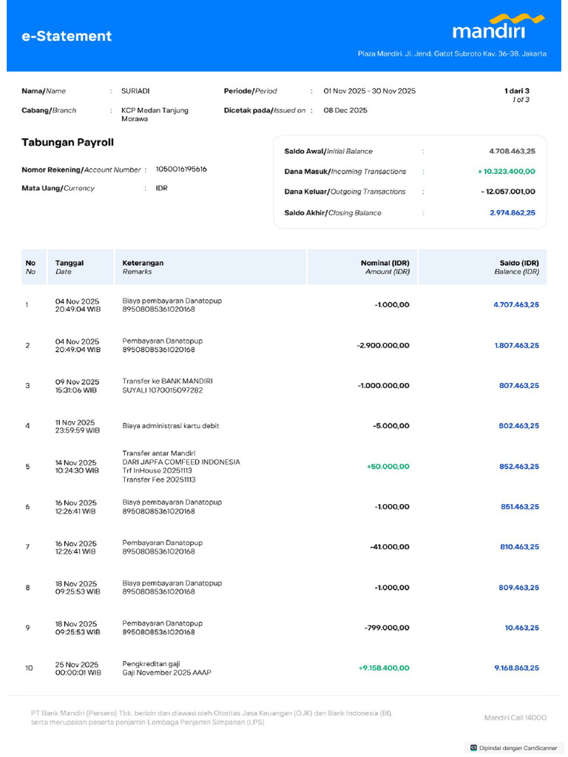Click closing balance 2.974.862,25

pyautogui.click(x=513, y=213)
